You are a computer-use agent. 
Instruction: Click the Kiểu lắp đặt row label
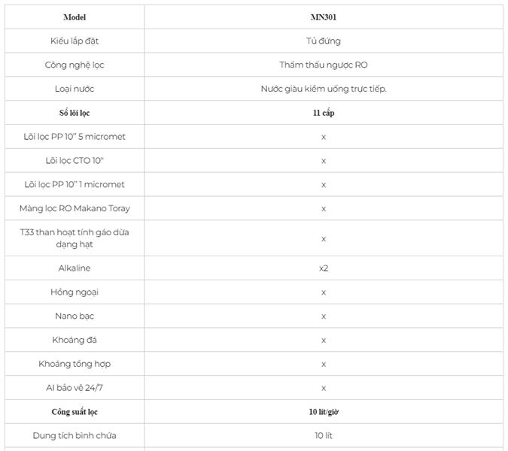point(75,41)
